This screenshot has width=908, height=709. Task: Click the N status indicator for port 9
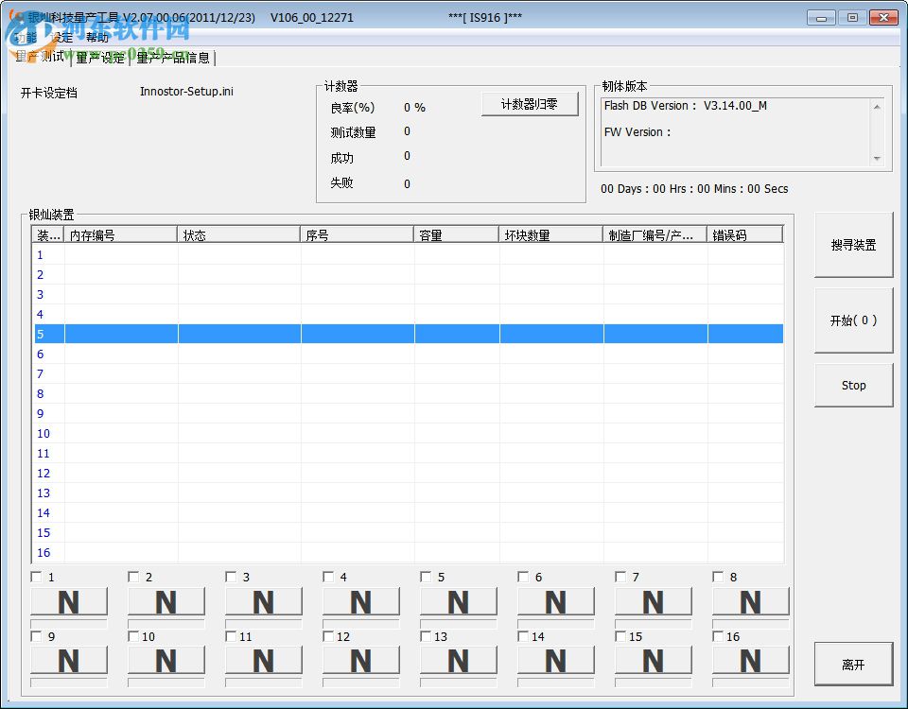66,661
